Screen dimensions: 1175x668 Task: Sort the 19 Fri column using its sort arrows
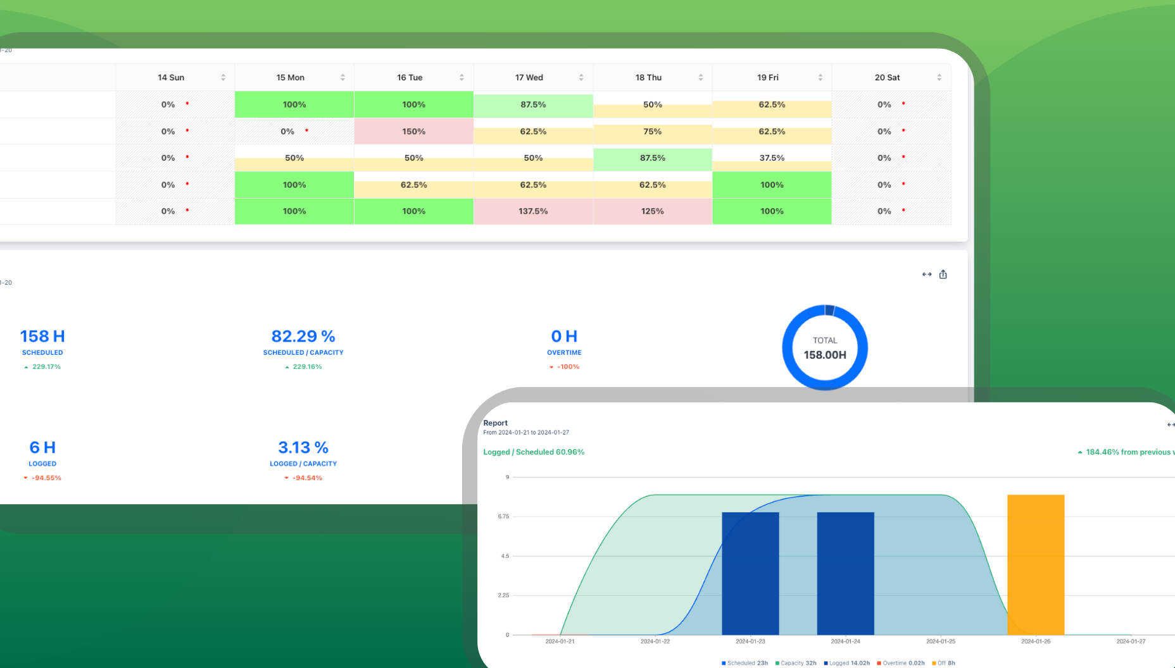click(820, 77)
